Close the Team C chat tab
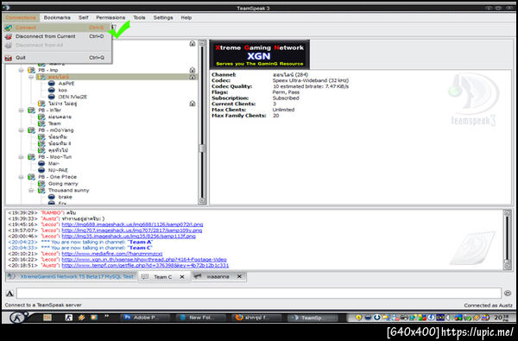This screenshot has height=341, width=518. 182,277
